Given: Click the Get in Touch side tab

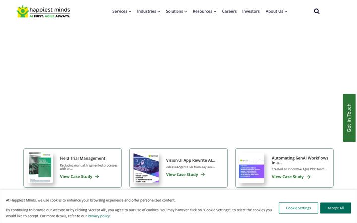Looking at the screenshot, I should click(x=349, y=117).
